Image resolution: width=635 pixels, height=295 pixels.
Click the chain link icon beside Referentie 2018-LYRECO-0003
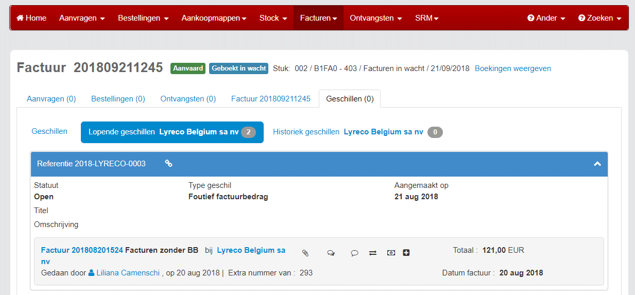[x=168, y=164]
